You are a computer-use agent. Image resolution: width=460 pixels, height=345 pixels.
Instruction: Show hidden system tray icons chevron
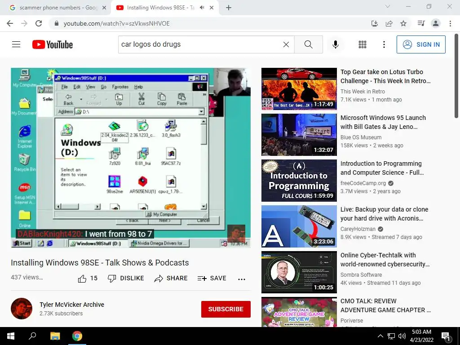click(380, 336)
